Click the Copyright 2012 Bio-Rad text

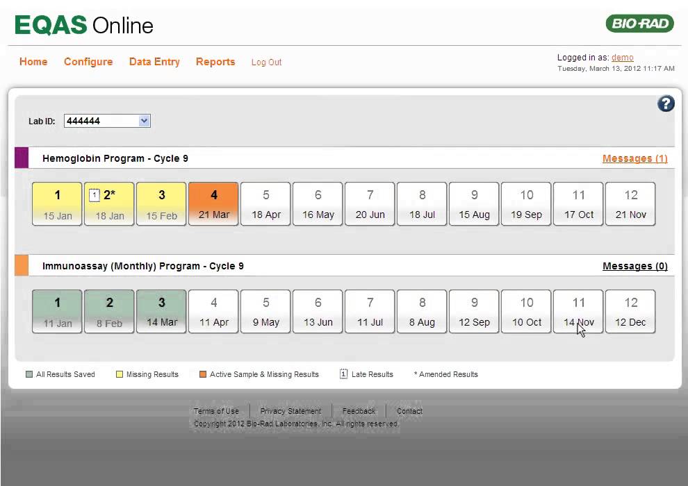point(296,424)
